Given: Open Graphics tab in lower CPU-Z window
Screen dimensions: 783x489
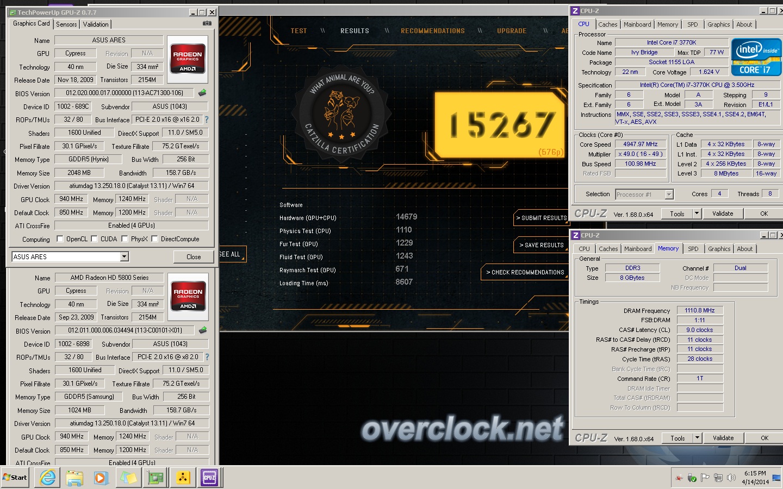Looking at the screenshot, I should coord(719,249).
